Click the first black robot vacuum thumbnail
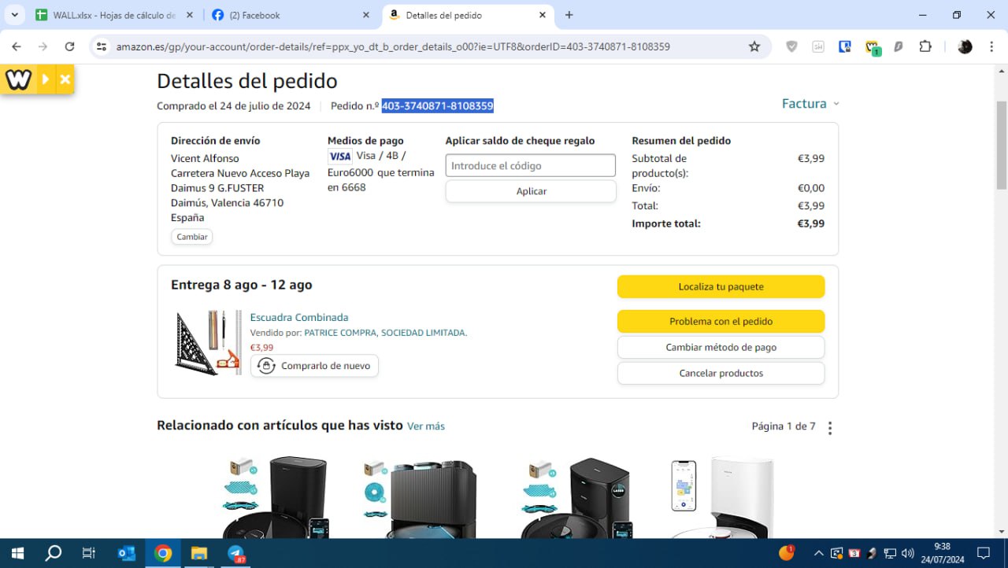The width and height of the screenshot is (1008, 568). pyautogui.click(x=276, y=497)
